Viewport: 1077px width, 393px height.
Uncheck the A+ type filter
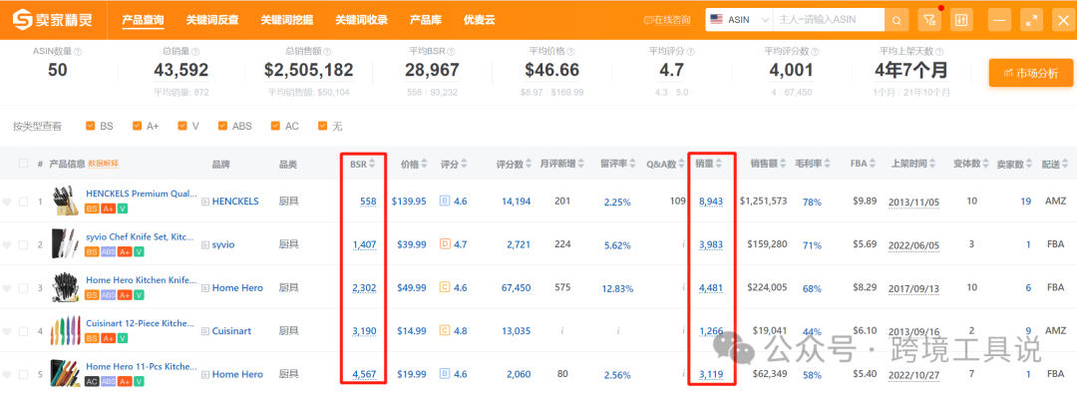[137, 126]
